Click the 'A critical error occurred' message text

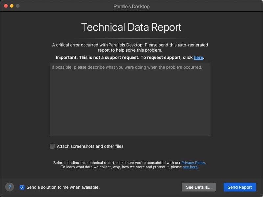tap(130, 47)
